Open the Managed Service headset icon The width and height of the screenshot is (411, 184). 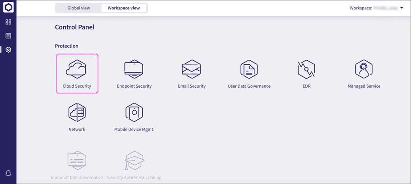(364, 69)
